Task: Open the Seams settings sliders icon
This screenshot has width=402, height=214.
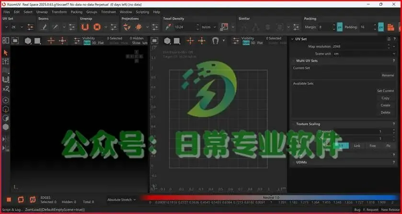Action: [72, 27]
